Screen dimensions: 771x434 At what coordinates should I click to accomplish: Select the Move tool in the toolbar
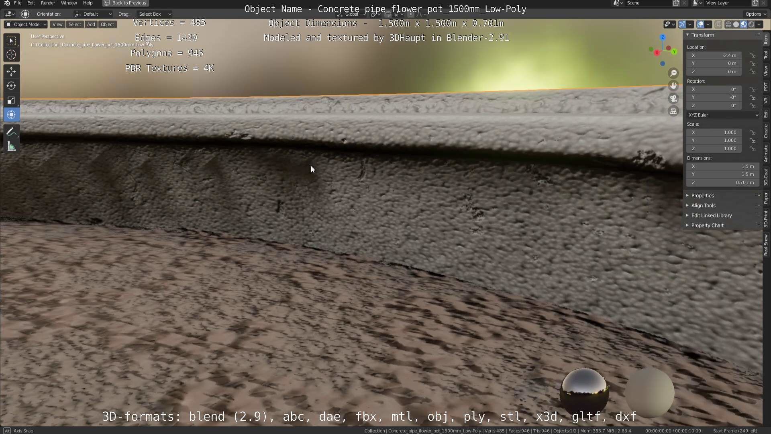coord(11,72)
